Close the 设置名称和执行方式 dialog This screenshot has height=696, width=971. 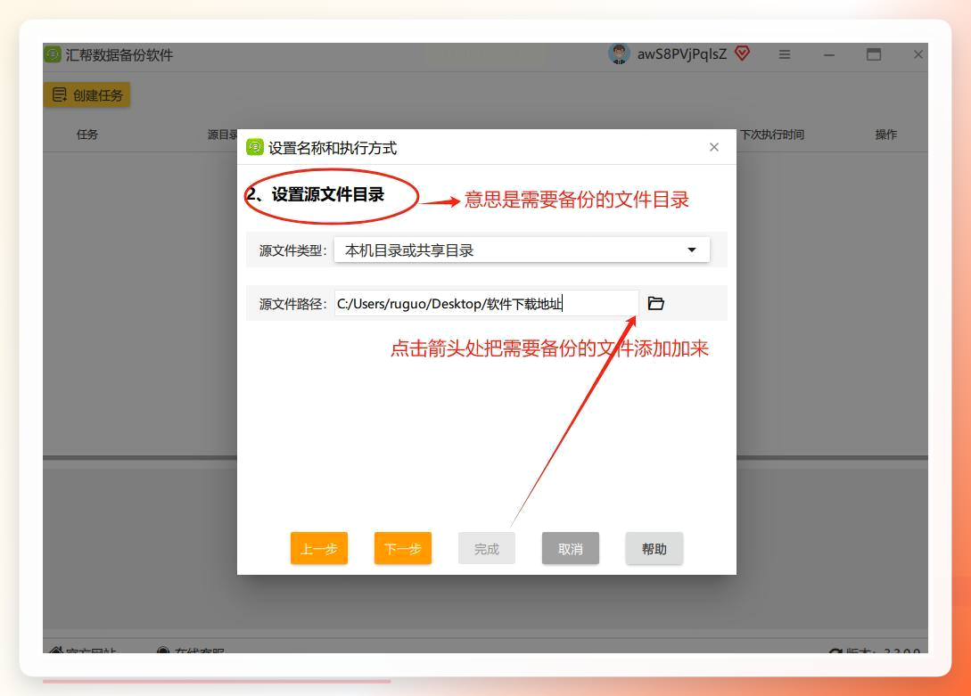tap(714, 147)
